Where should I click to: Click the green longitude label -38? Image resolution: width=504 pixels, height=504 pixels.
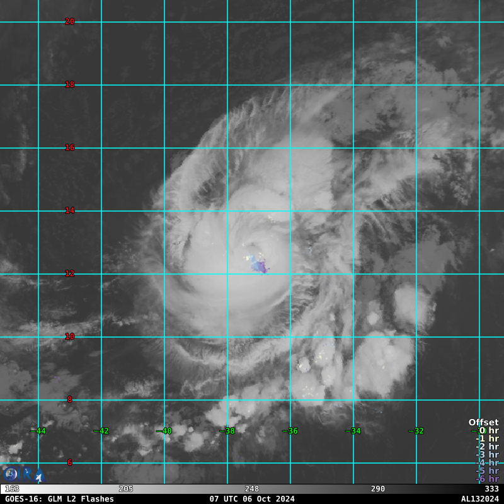tap(227, 431)
